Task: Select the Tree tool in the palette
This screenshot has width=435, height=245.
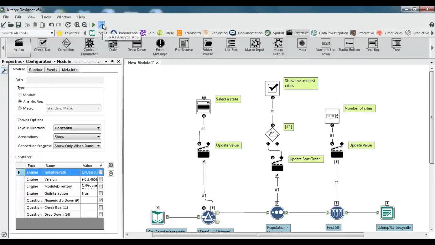Action: (x=396, y=46)
